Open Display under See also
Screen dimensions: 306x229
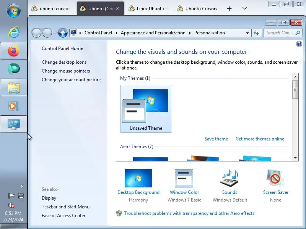[49, 198]
